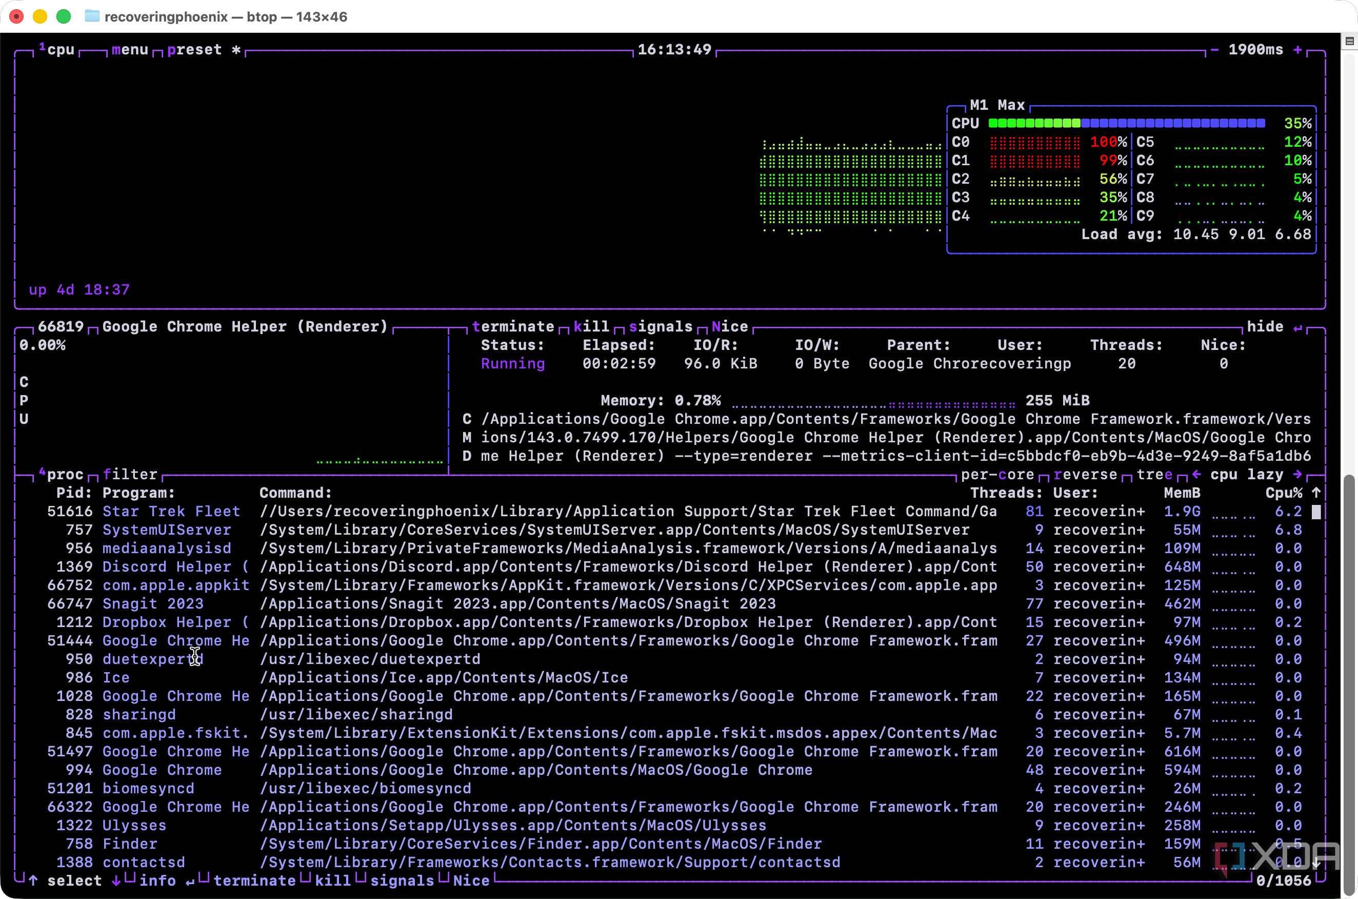1358x899 pixels.
Task: Increase update interval with plus sign
Action: click(1297, 50)
